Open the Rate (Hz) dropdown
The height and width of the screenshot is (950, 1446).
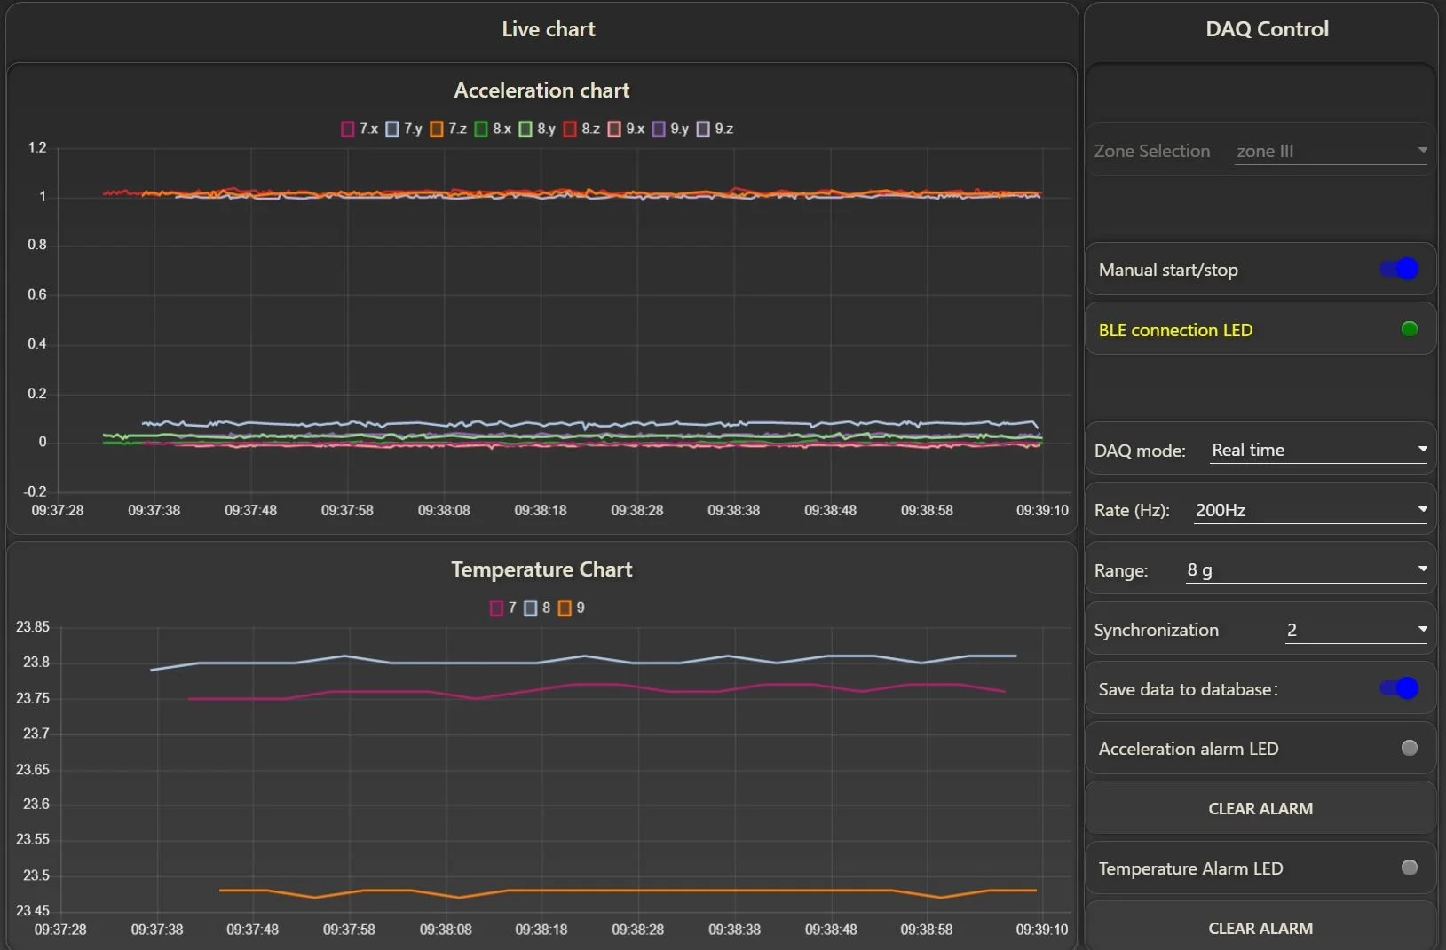(1311, 510)
